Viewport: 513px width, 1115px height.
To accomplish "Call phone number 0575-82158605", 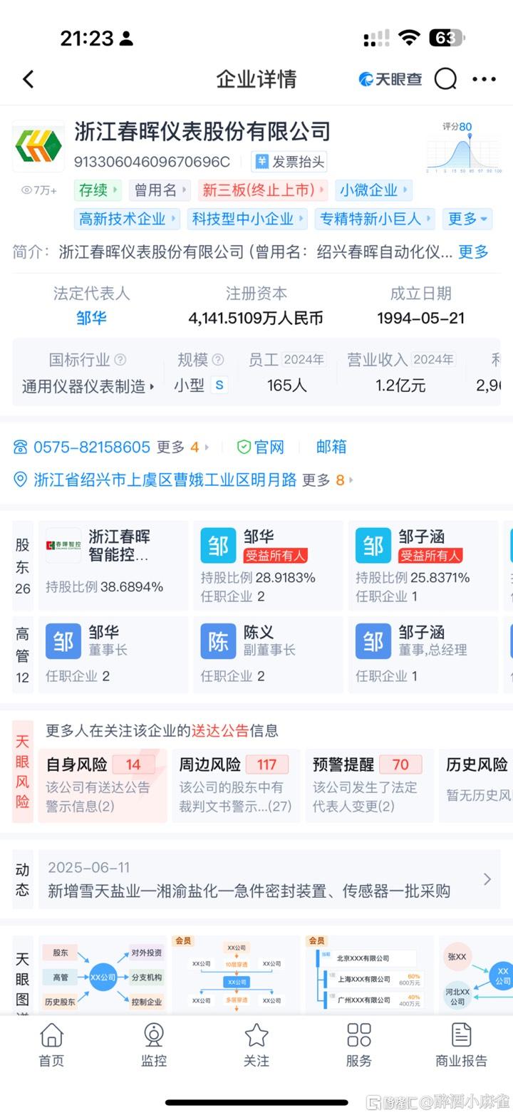I will (92, 447).
